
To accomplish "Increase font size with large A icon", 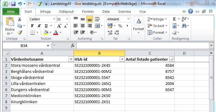I will pos(59,26).
